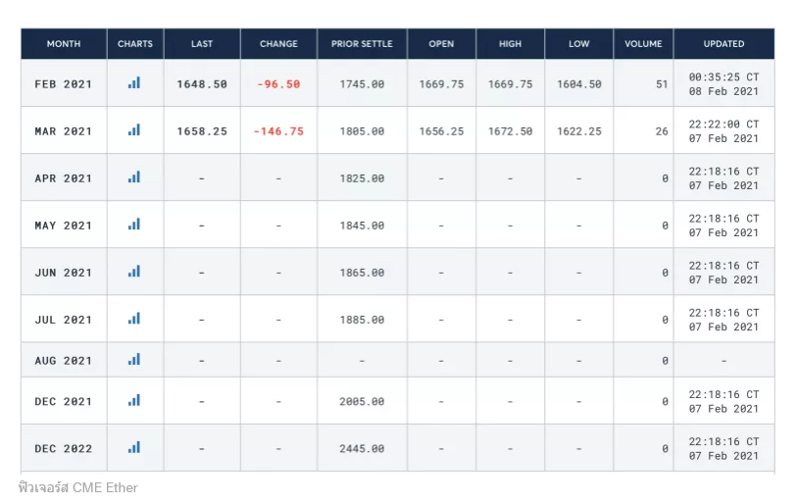Click the FEB 2021 last price 1648.50
The width and height of the screenshot is (796, 504).
coord(202,84)
